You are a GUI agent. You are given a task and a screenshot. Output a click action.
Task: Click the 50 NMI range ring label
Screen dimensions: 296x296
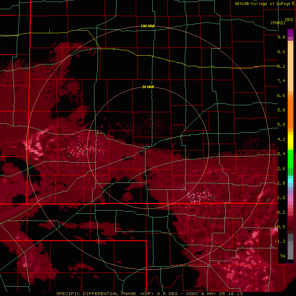click(148, 87)
